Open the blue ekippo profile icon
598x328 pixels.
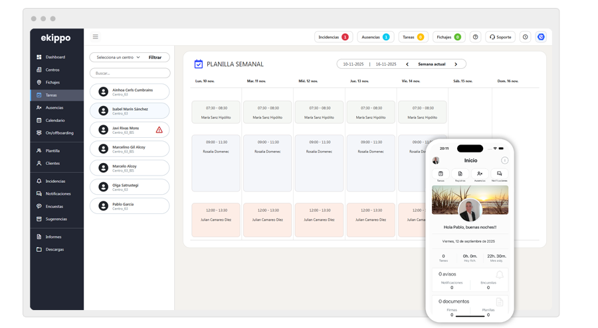541,37
